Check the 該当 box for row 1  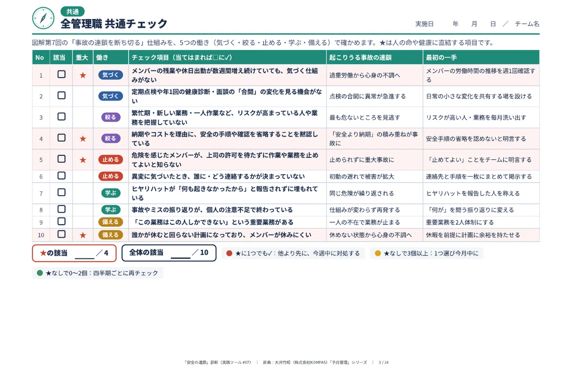coord(61,74)
